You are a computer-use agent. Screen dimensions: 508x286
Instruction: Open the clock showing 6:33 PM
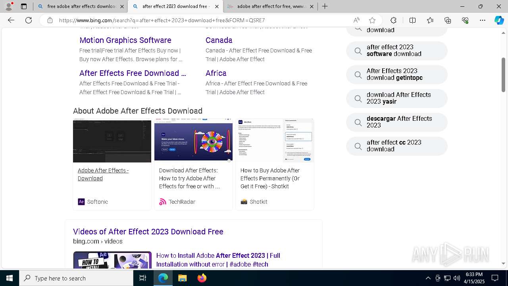pyautogui.click(x=475, y=278)
